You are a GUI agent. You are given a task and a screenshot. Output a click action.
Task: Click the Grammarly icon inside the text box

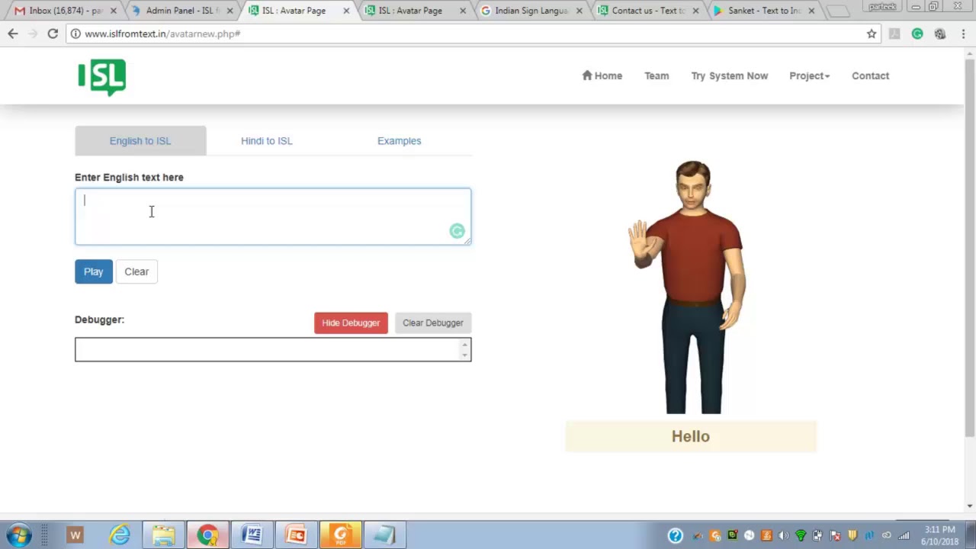click(457, 231)
